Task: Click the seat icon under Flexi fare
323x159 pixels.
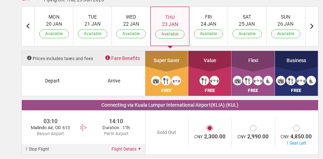Action: [x=268, y=81]
